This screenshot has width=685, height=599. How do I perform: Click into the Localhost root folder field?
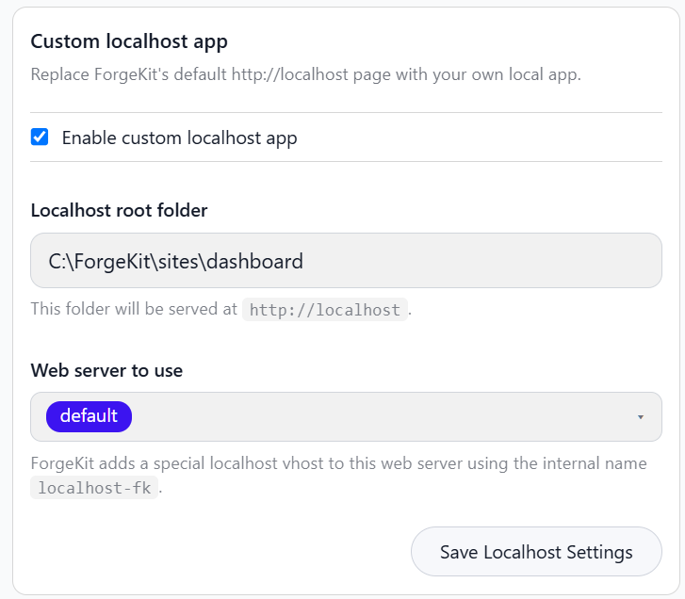point(346,261)
